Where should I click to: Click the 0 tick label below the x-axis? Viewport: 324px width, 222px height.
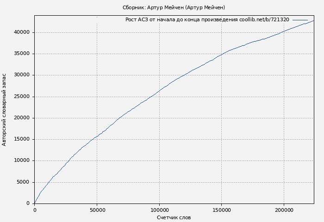[x=35, y=210]
